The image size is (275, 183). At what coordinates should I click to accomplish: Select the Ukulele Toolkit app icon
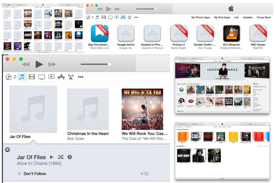[x=205, y=33]
